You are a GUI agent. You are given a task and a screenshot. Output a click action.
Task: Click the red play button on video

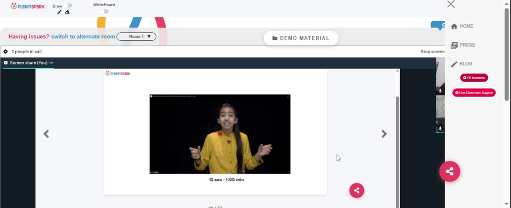[220, 134]
